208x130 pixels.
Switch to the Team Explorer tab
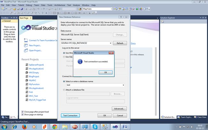pyautogui.click(x=185, y=117)
